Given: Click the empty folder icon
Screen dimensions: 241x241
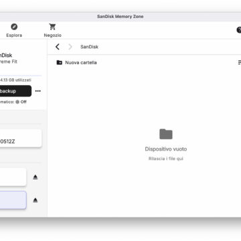Looking at the screenshot, I should 166,134.
